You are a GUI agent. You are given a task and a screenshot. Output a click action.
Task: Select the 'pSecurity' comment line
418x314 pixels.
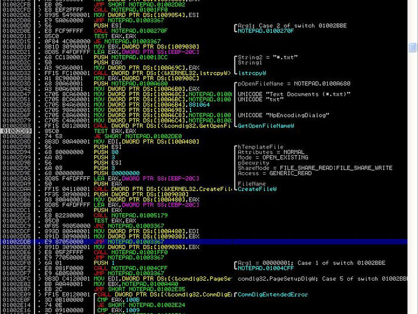(x=253, y=162)
